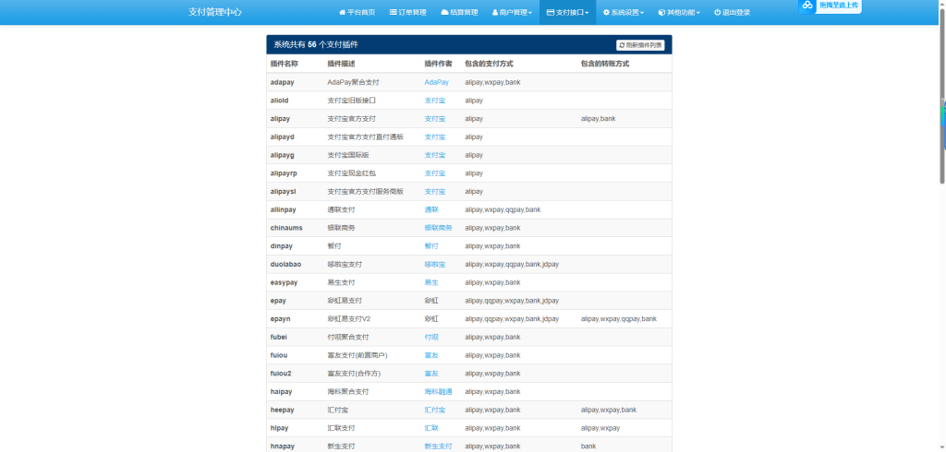Expand the 商户管理 dropdown menu
The image size is (946, 452).
[x=512, y=12]
